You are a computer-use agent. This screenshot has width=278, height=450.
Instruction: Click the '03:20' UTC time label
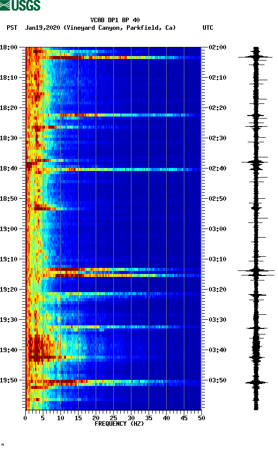click(218, 290)
